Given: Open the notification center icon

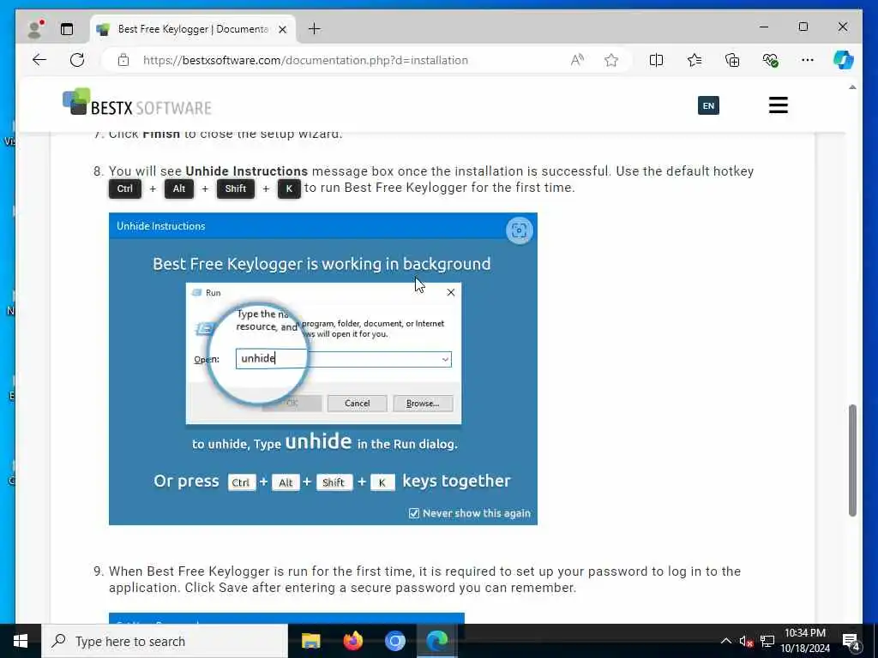Looking at the screenshot, I should point(851,642).
